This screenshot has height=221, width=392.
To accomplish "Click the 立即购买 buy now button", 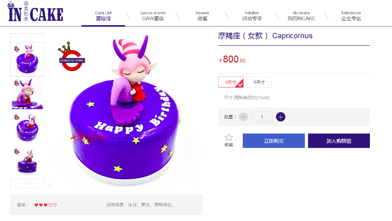I will tap(274, 140).
